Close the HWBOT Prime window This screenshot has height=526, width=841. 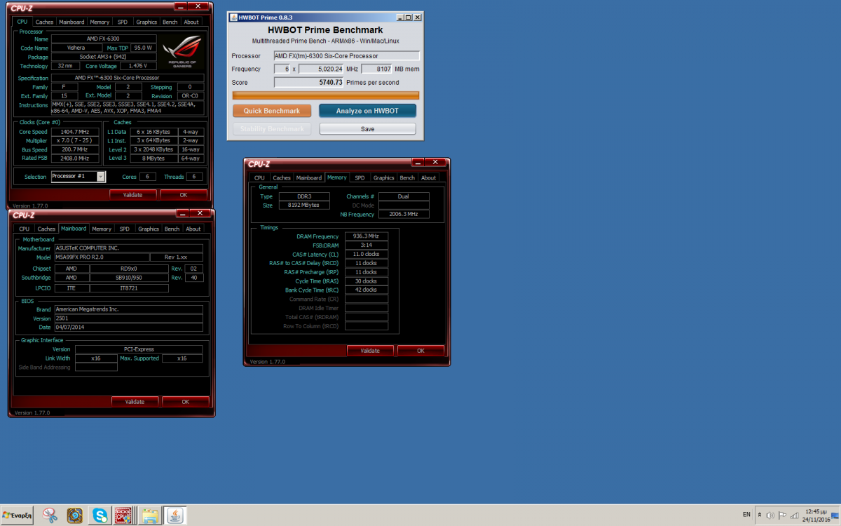[x=418, y=17]
